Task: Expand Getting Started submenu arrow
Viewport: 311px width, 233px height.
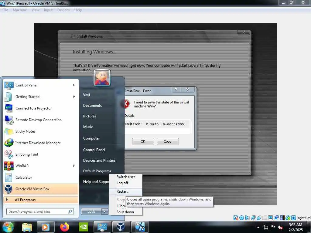Action: tap(74, 97)
